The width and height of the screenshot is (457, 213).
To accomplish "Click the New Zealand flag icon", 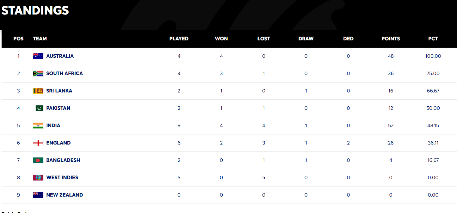I will click(38, 195).
